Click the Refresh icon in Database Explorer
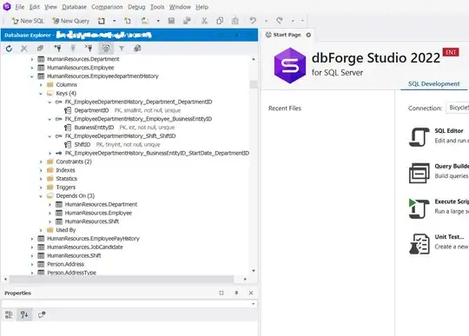The height and width of the screenshot is (336, 469). pyautogui.click(x=9, y=49)
